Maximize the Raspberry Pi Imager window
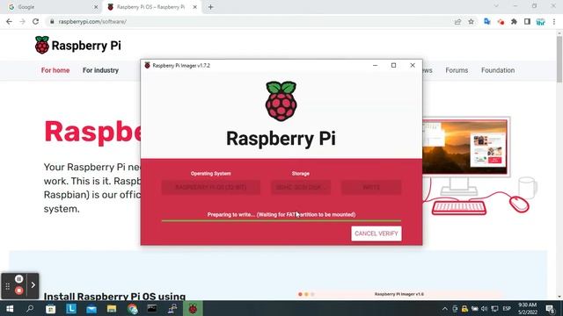The image size is (563, 316). coord(393,66)
